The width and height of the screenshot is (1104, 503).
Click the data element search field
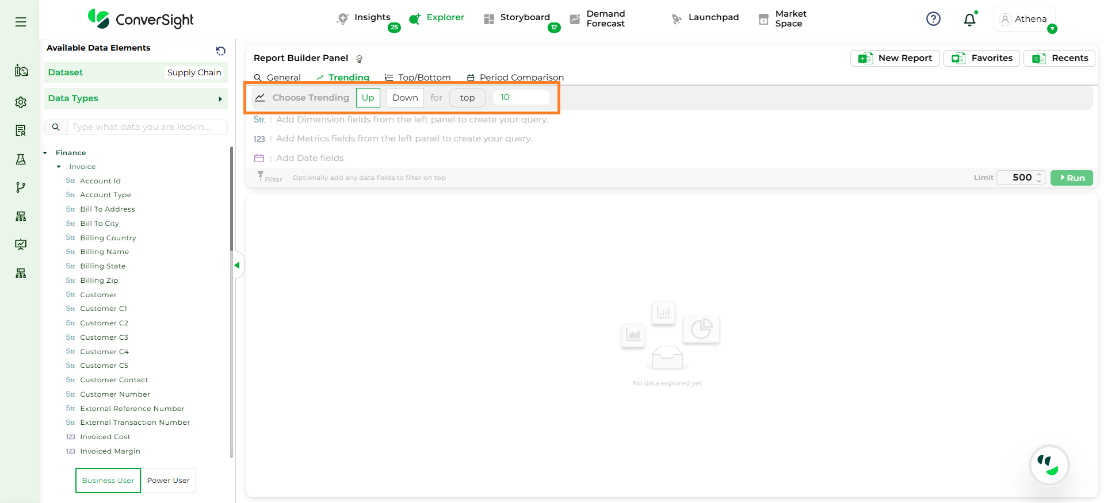click(147, 127)
